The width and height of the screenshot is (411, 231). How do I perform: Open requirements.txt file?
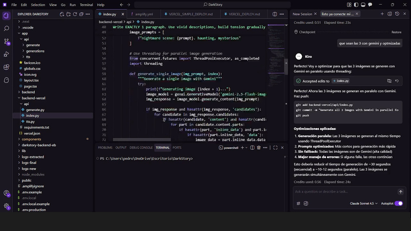(x=36, y=127)
